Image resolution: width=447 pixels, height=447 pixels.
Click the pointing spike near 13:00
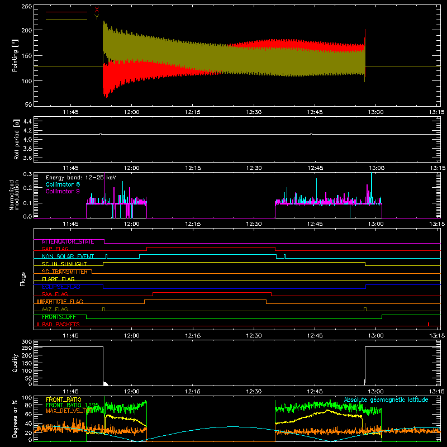pos(365,55)
